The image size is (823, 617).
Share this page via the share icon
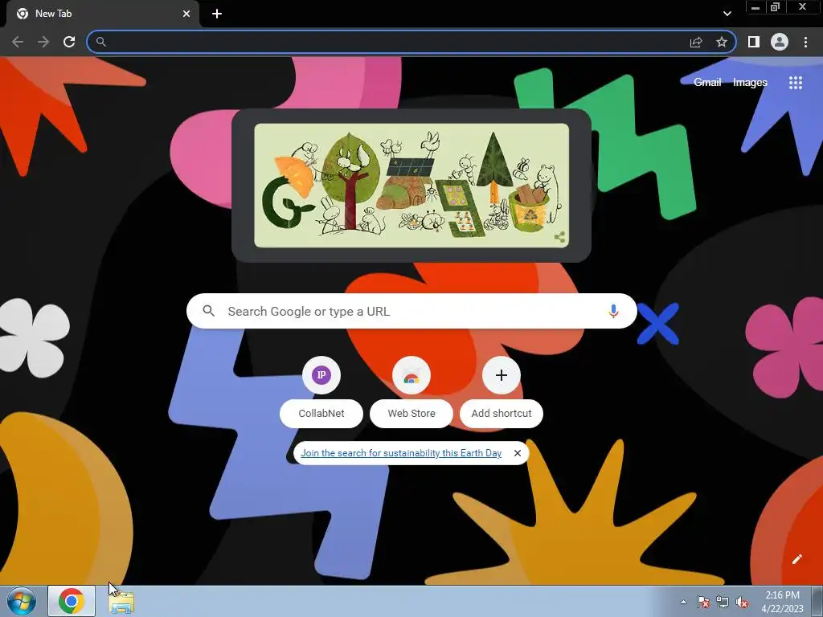click(696, 42)
